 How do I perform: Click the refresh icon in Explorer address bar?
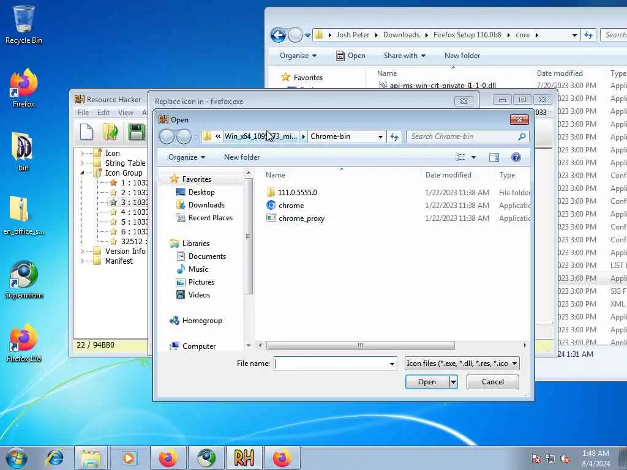tap(588, 35)
